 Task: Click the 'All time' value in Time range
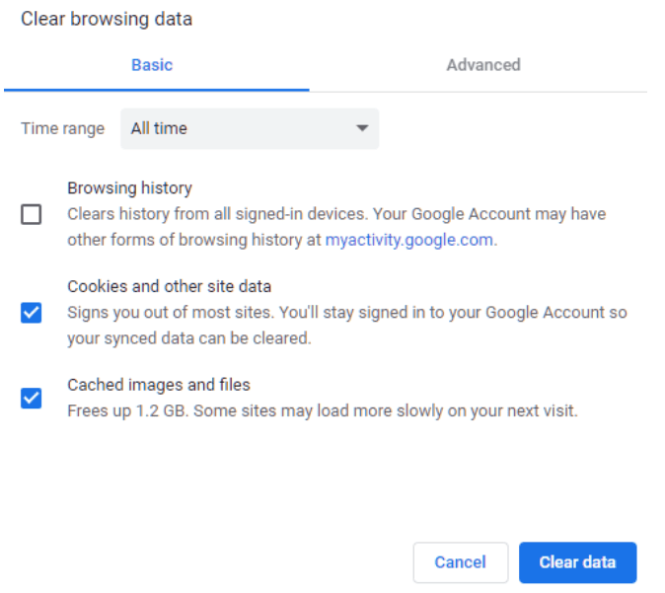coord(160,128)
